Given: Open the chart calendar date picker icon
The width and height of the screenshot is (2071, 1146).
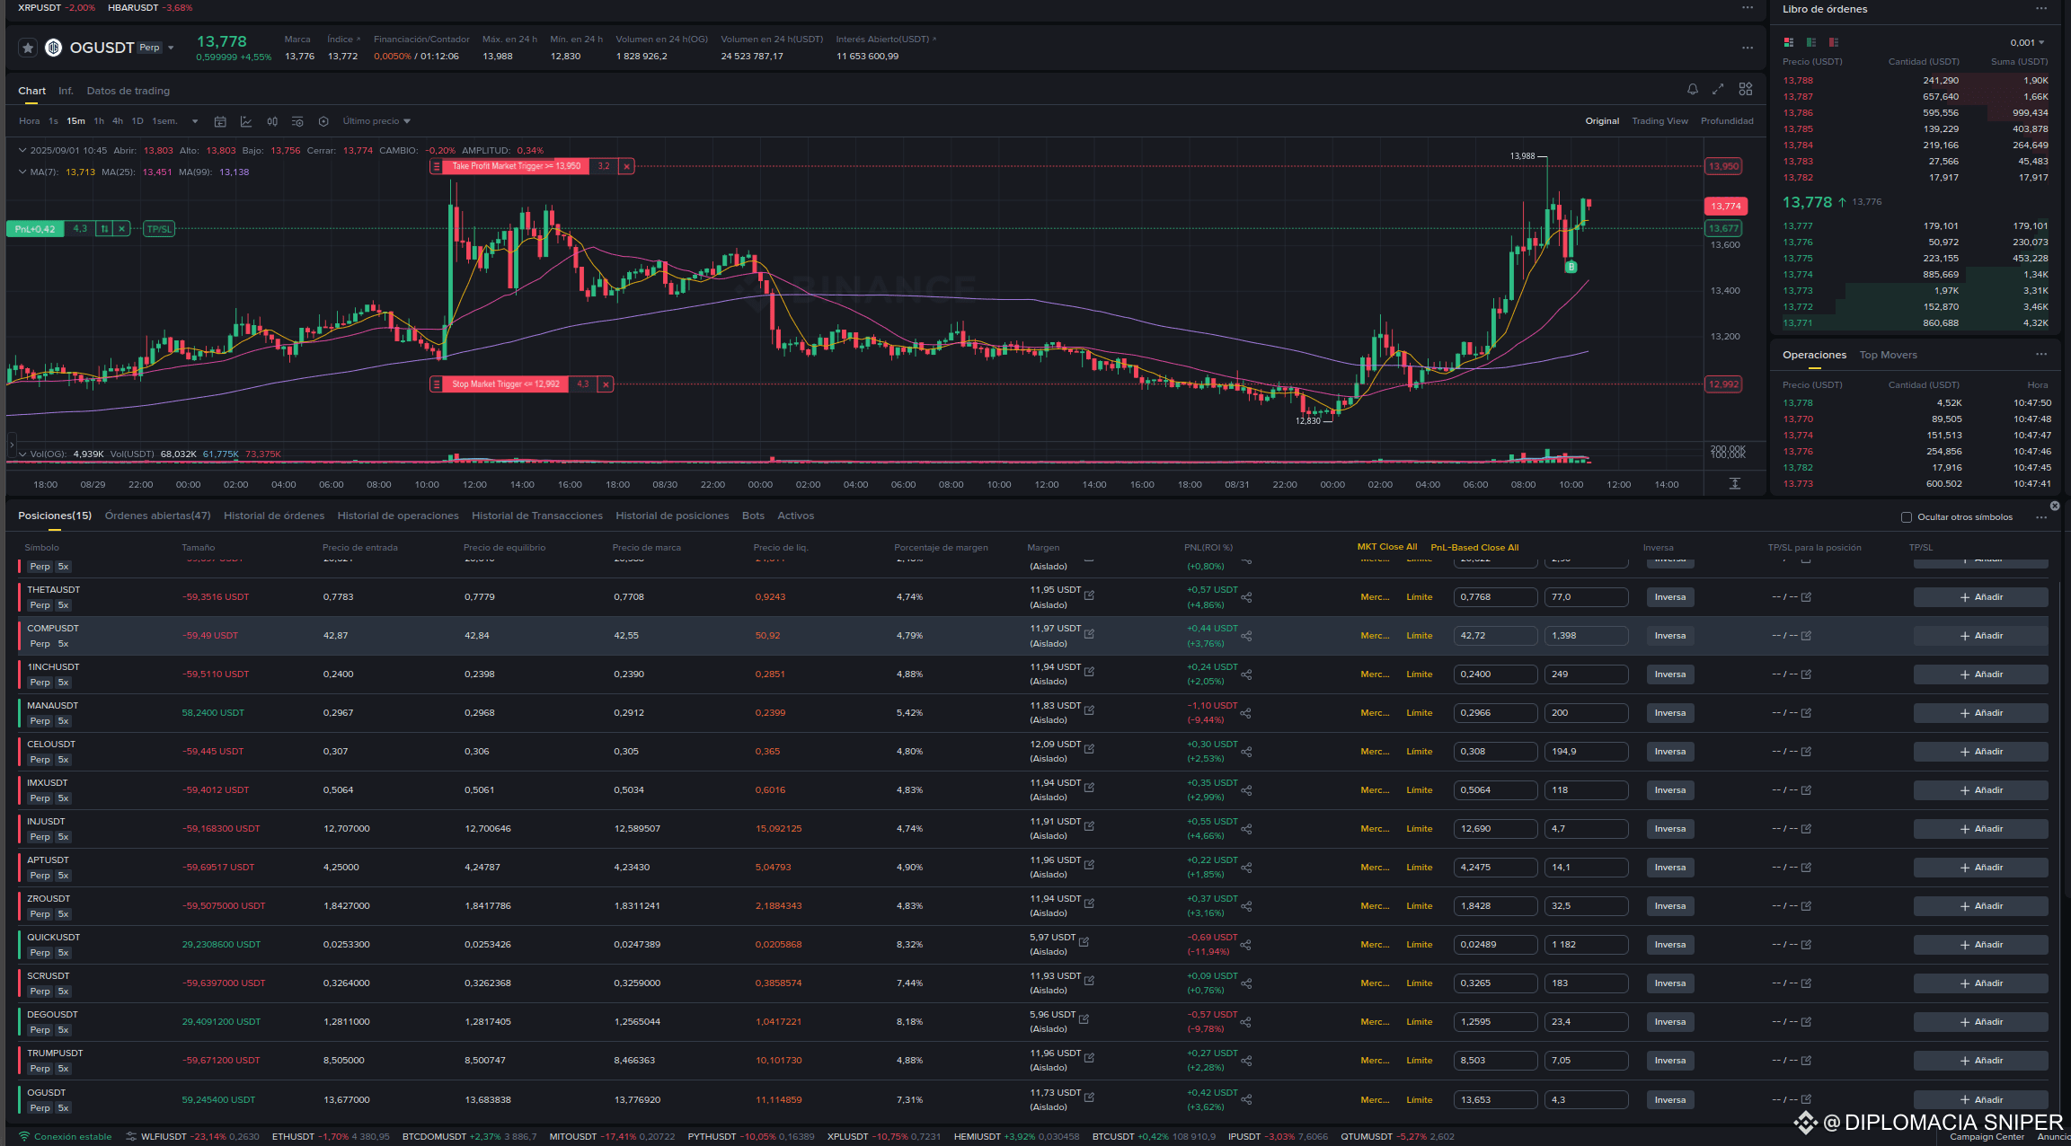Looking at the screenshot, I should (x=220, y=121).
